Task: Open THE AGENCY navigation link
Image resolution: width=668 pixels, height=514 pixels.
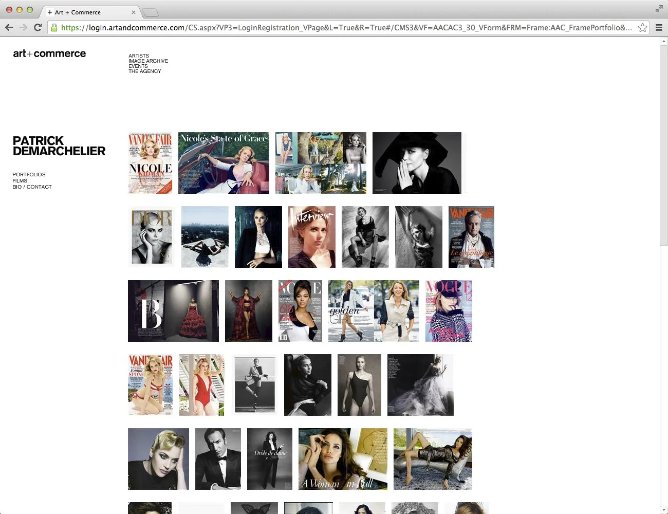Action: coord(144,71)
